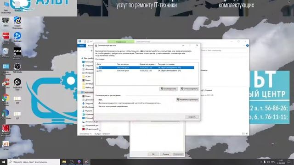
Task: Open the Nero desktop shortcut
Action: pyautogui.click(x=6, y=38)
